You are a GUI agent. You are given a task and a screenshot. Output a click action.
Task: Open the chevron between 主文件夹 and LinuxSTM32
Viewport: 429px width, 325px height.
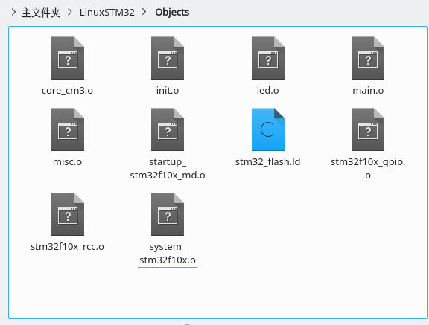pos(70,12)
